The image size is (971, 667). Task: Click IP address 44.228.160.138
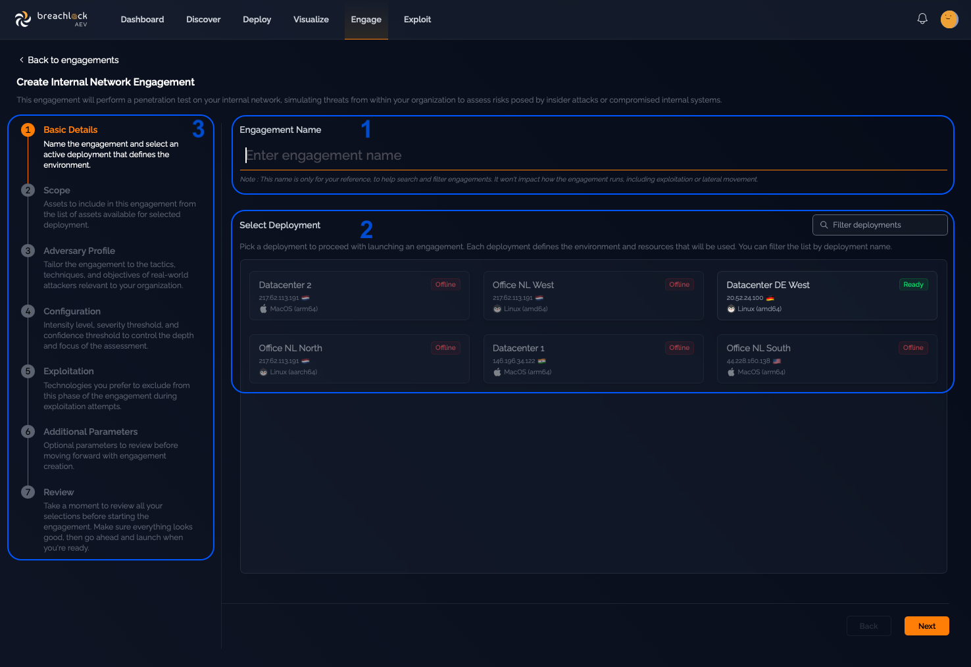pyautogui.click(x=748, y=361)
